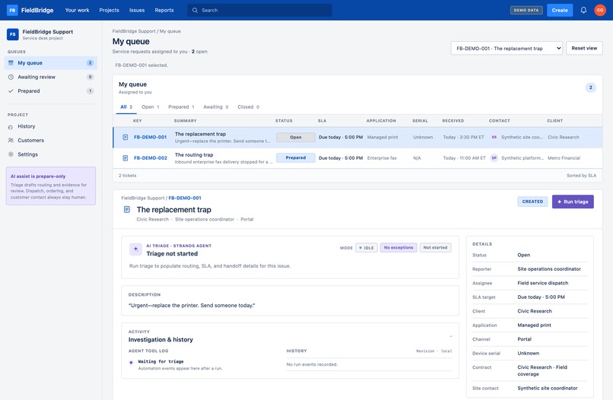Click the STATUS column header
The height and width of the screenshot is (400, 613).
click(284, 121)
